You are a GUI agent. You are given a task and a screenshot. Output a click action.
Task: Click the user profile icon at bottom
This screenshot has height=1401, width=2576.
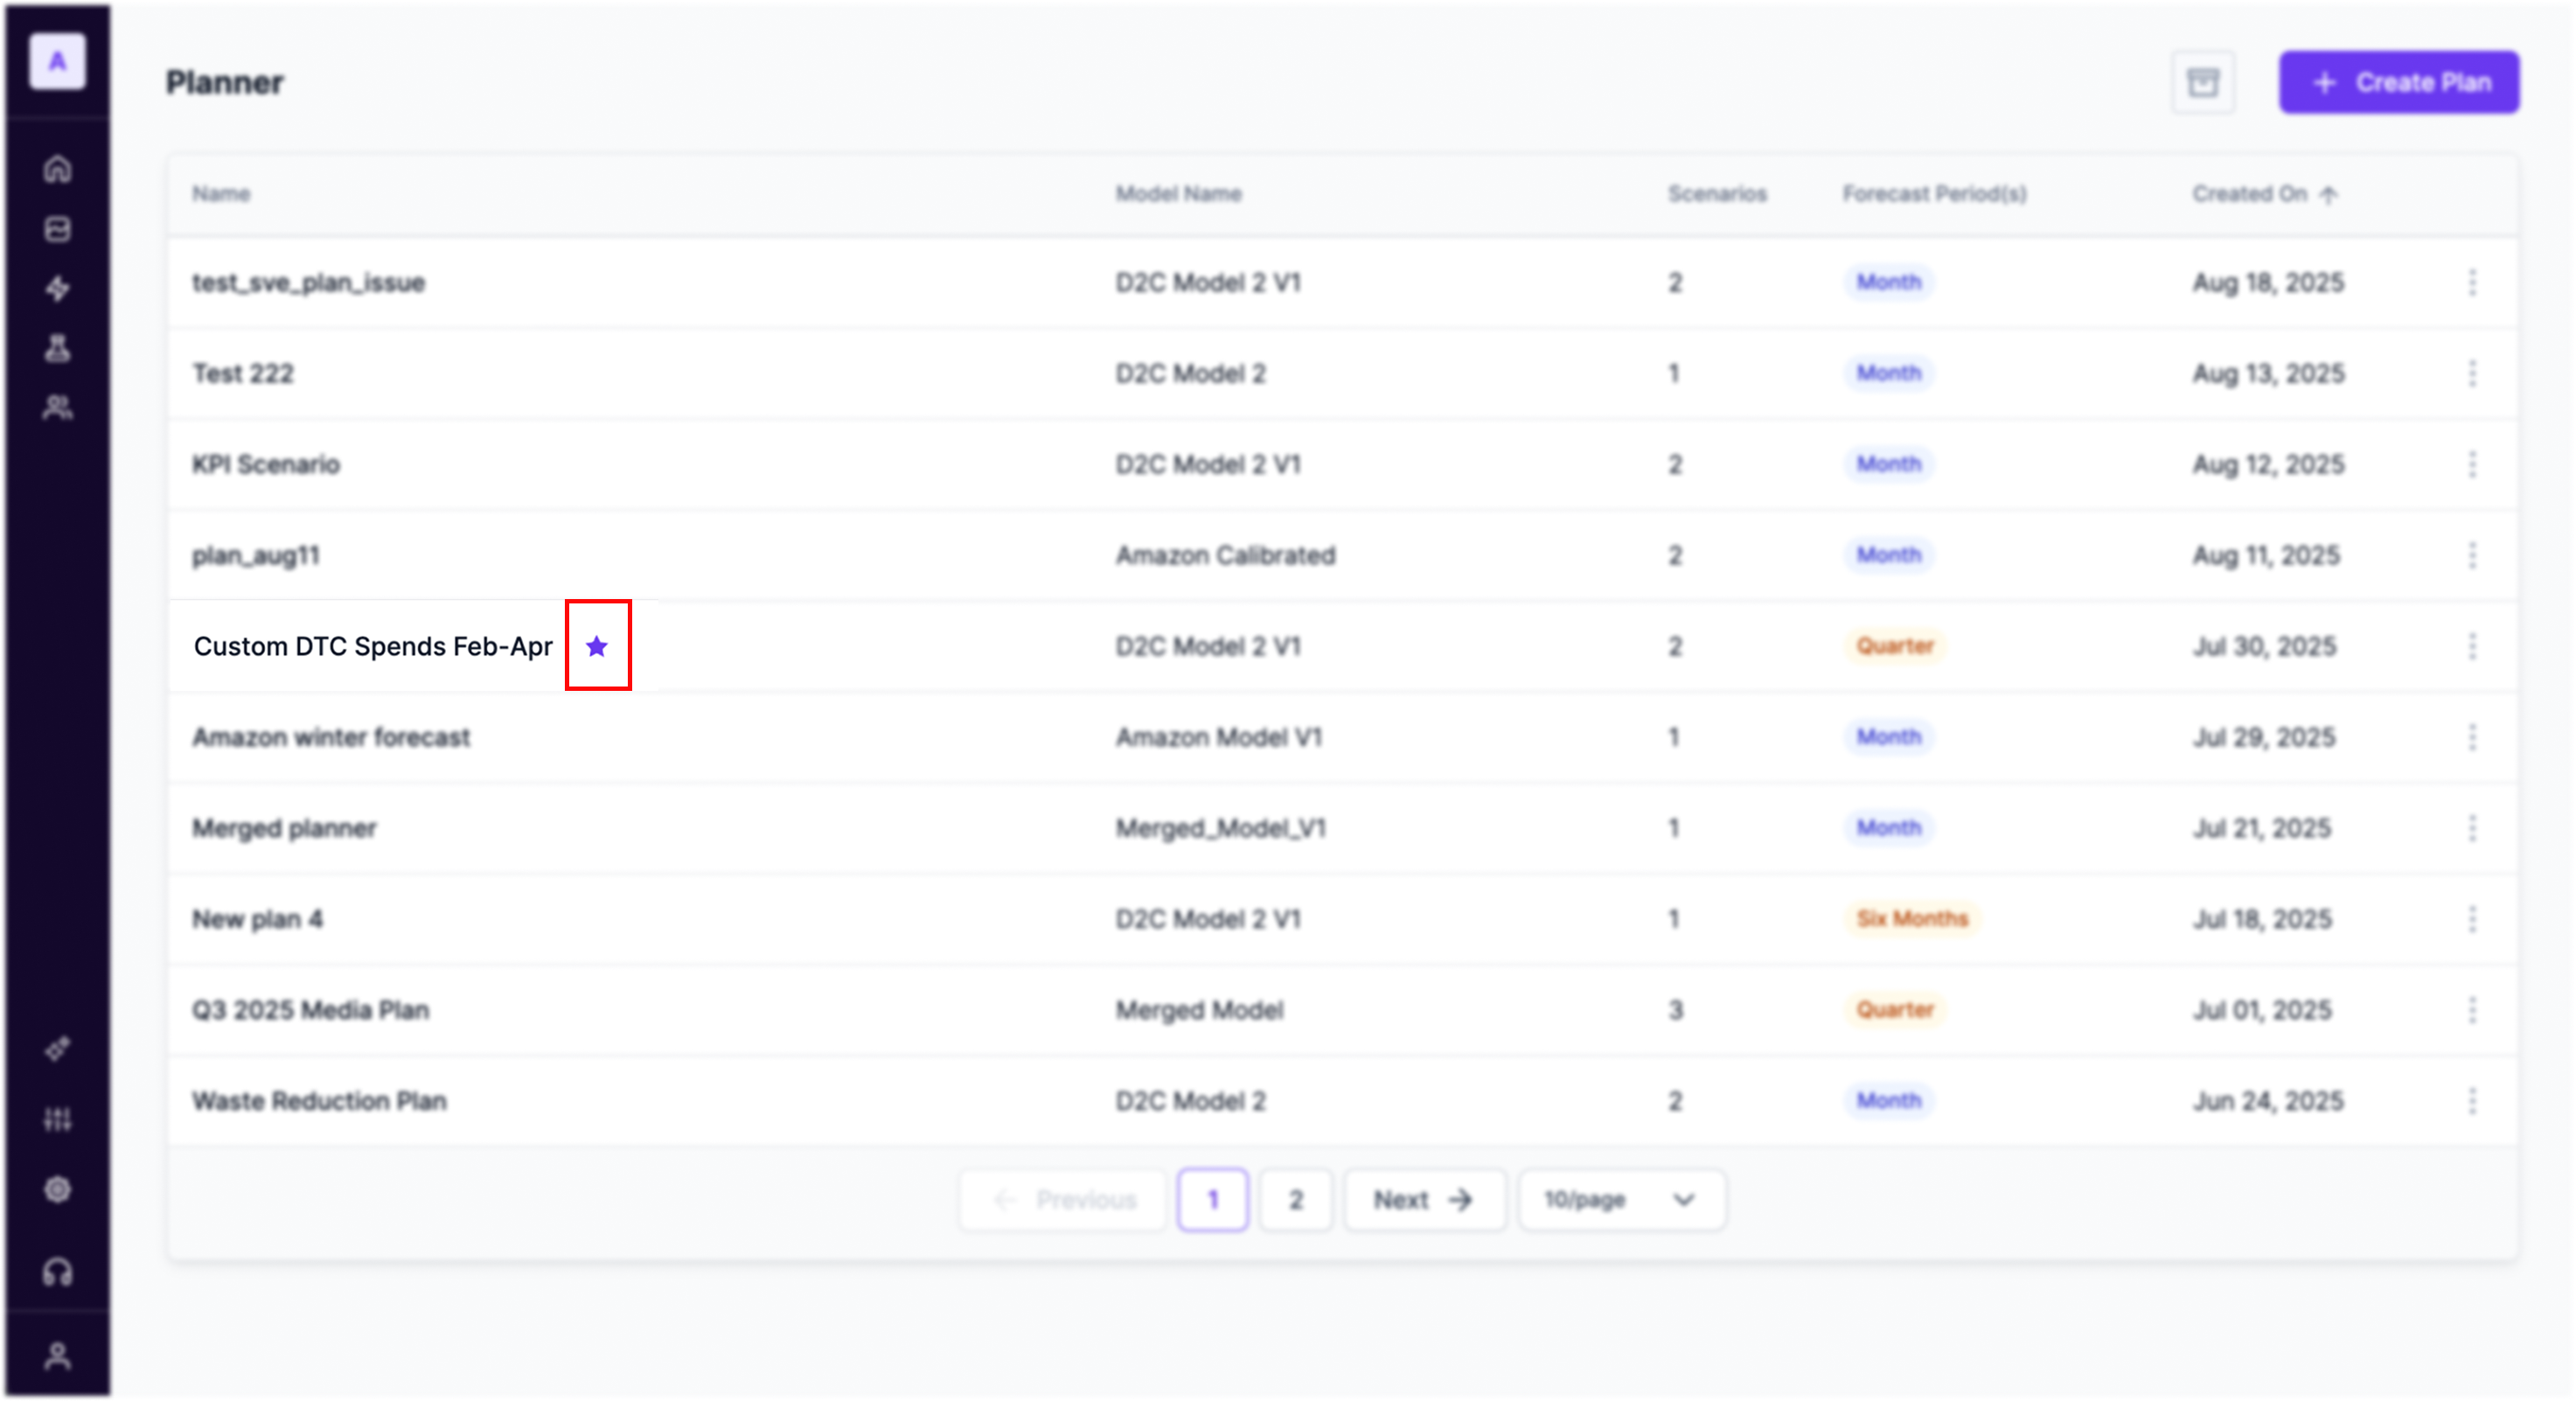tap(58, 1355)
